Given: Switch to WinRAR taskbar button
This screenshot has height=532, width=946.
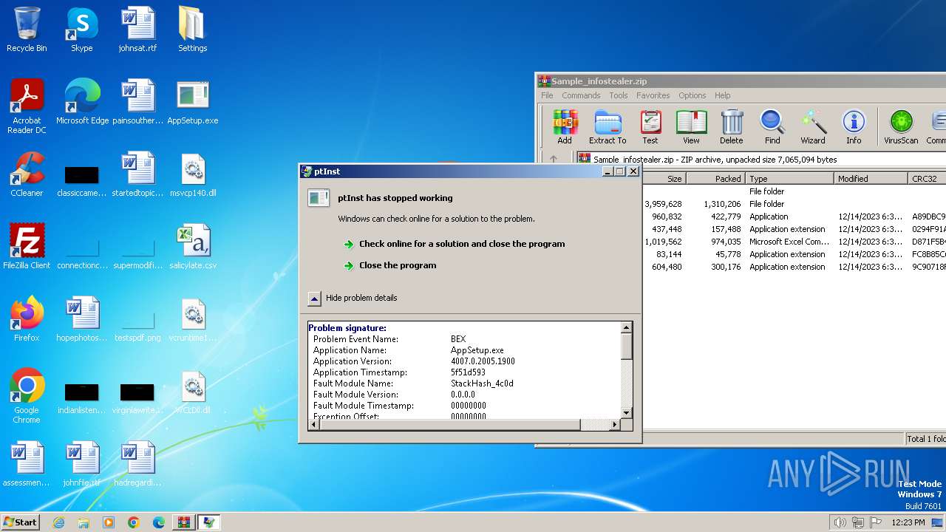Looking at the screenshot, I should pos(183,522).
